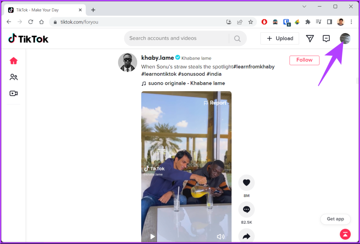Screen dimensions: 360x244
Task: Open the Inbox notifications icon
Action: click(x=326, y=39)
